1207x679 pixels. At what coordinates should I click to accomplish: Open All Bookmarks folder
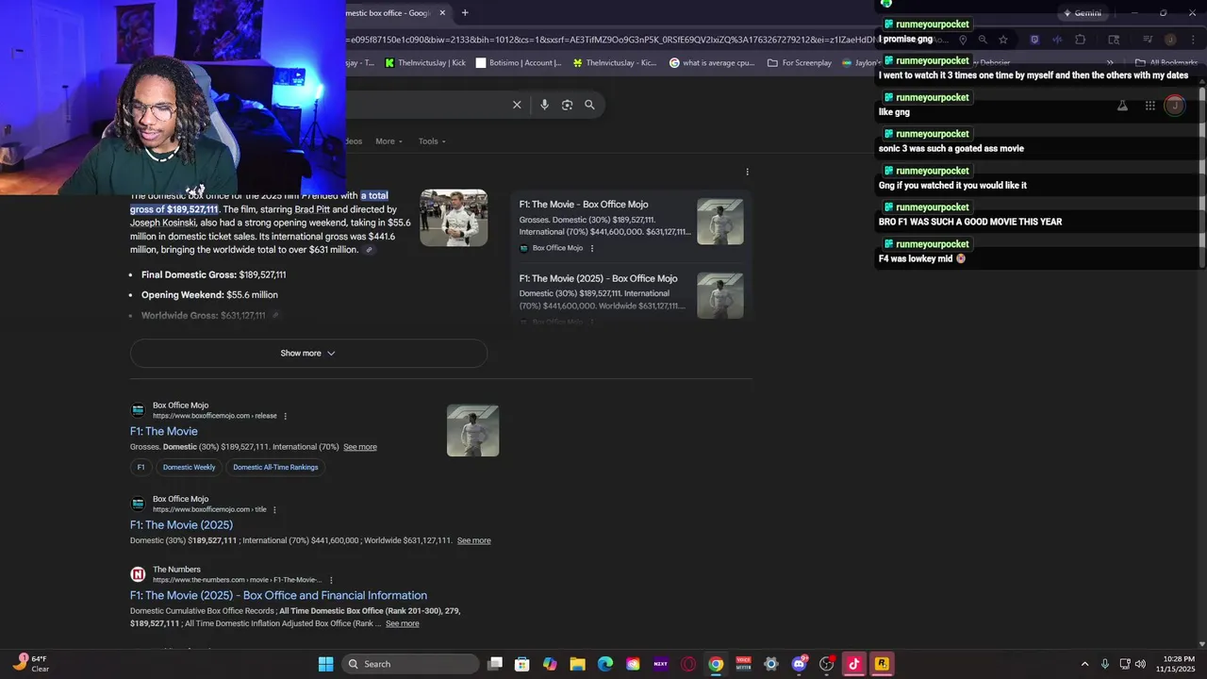click(x=1166, y=63)
